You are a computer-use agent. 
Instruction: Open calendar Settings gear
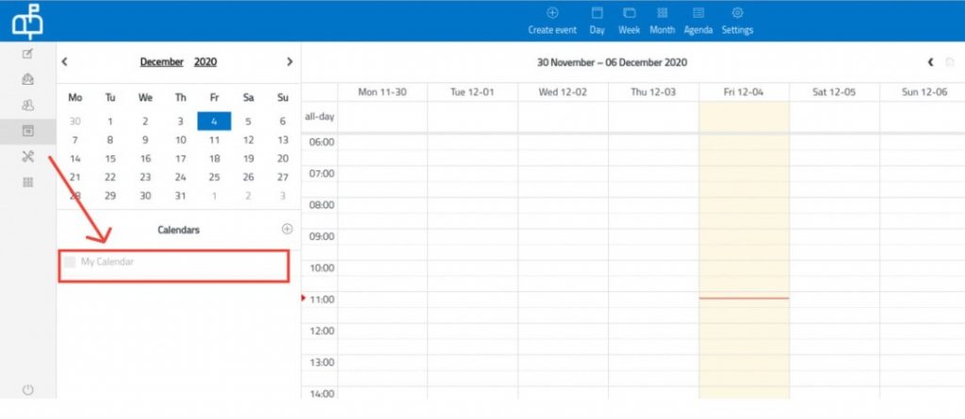coord(737,14)
